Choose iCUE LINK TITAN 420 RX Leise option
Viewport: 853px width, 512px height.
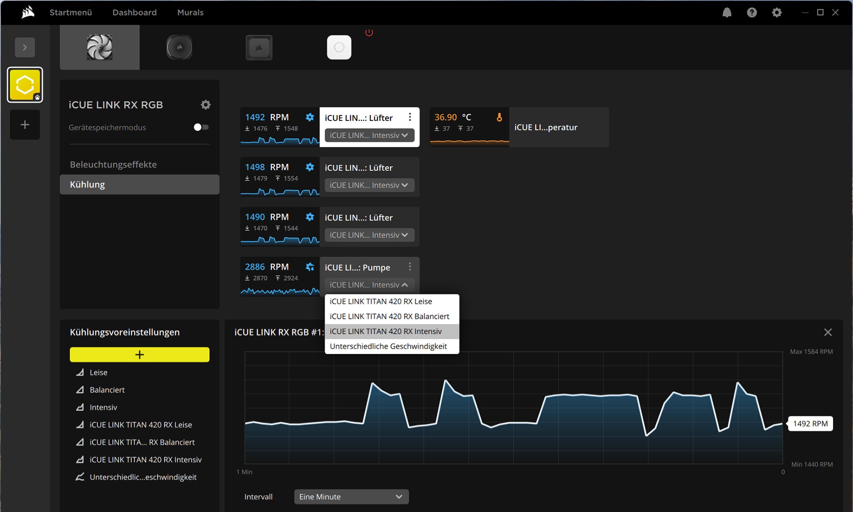point(381,302)
